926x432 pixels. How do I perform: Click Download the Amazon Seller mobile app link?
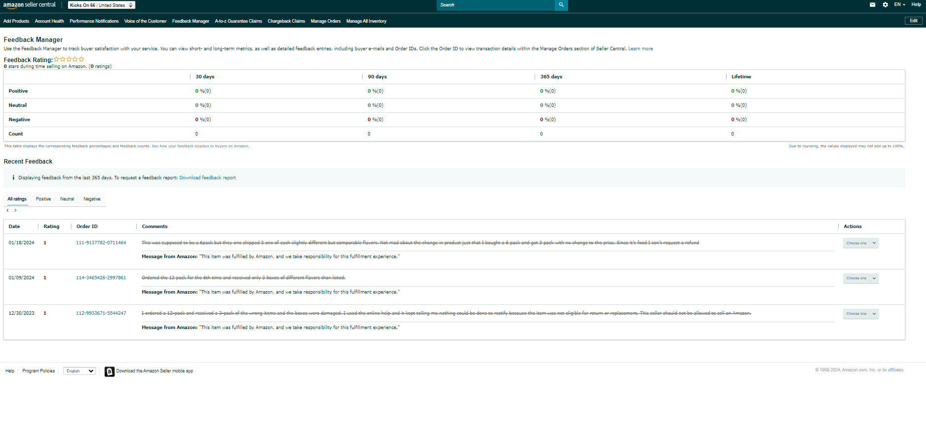(155, 371)
